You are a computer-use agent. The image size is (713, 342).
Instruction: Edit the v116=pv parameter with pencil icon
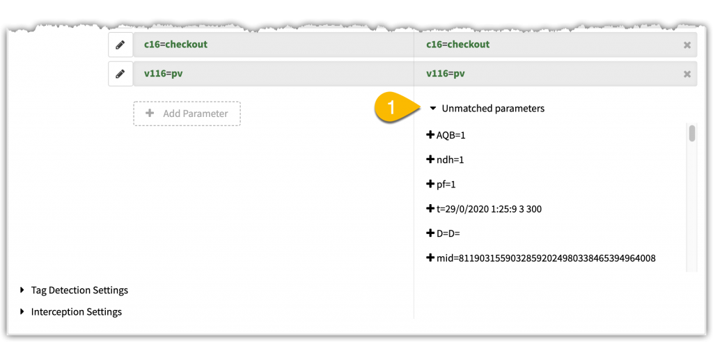tap(120, 74)
